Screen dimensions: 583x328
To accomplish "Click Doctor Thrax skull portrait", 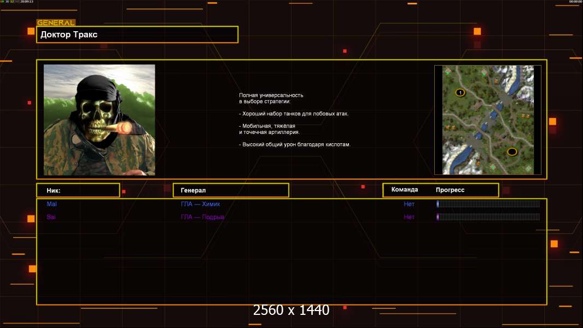I will pos(100,120).
